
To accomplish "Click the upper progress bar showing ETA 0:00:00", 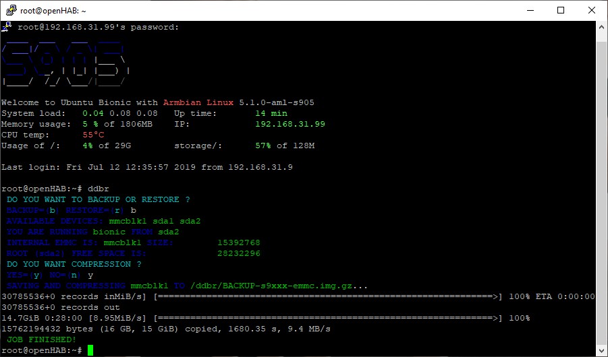I will (328, 297).
